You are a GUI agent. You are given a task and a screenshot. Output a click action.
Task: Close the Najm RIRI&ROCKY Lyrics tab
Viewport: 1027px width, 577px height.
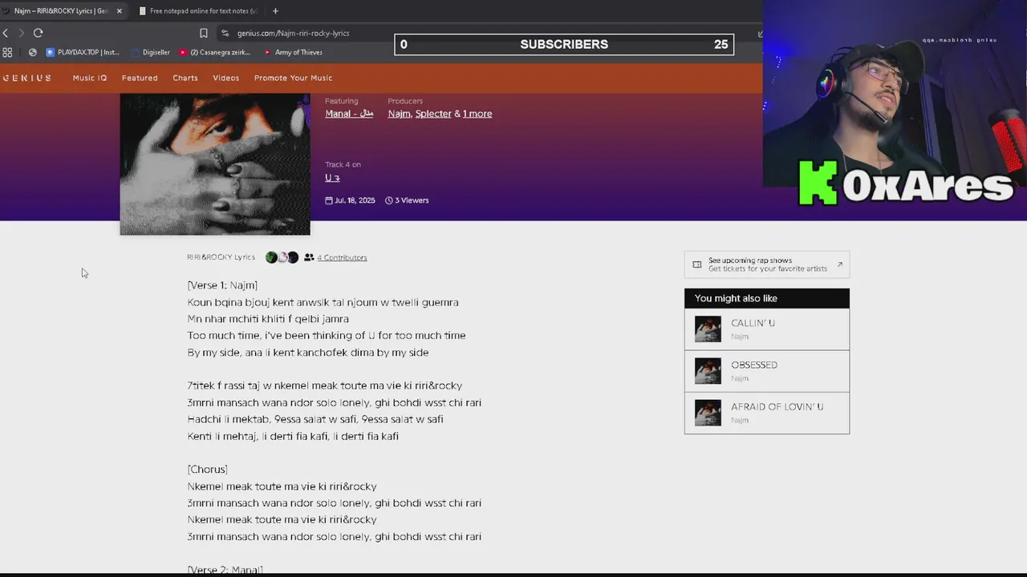coord(119,11)
